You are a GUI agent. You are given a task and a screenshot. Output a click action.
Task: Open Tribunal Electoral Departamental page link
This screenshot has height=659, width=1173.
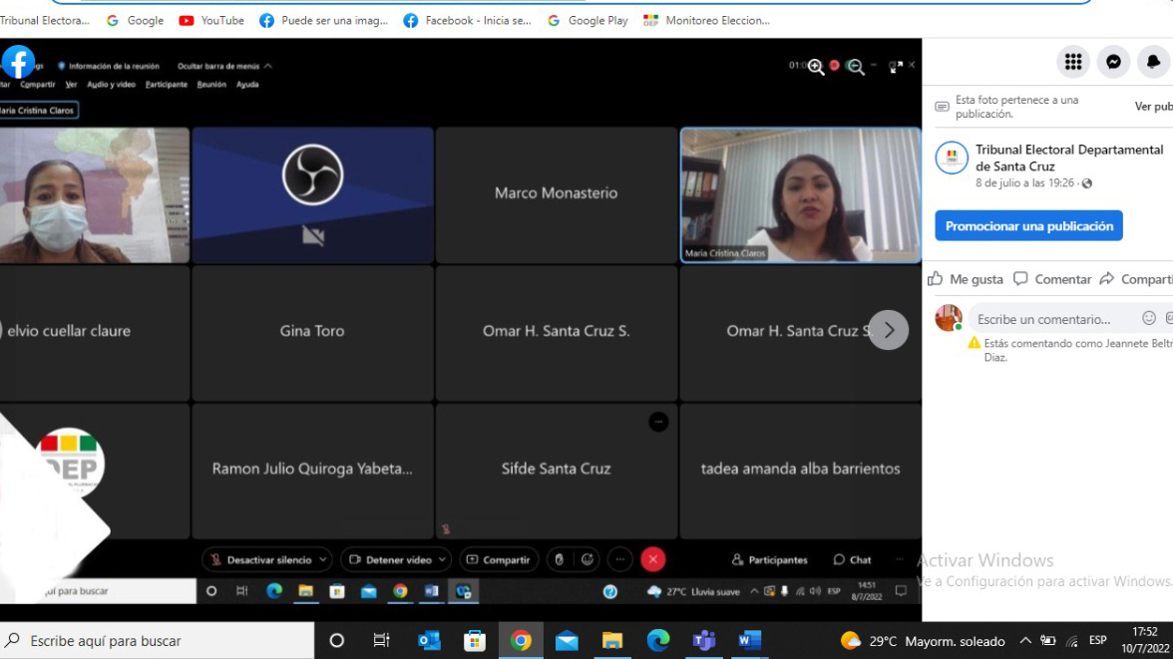(1068, 158)
